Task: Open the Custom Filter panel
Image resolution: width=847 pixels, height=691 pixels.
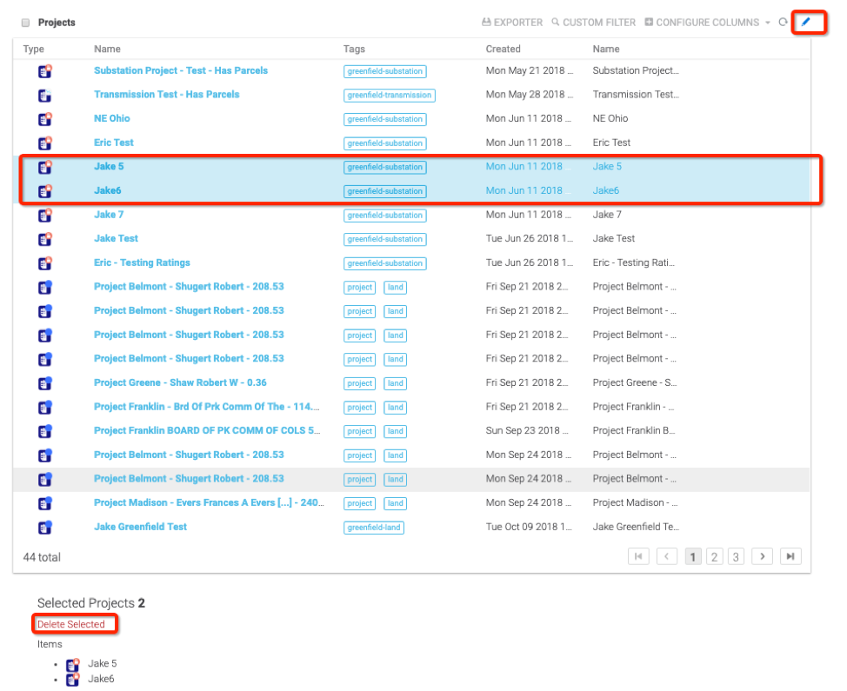Action: (x=593, y=23)
